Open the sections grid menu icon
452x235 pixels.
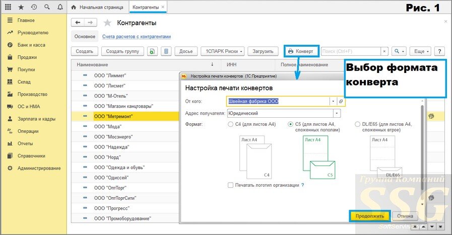click(8, 7)
